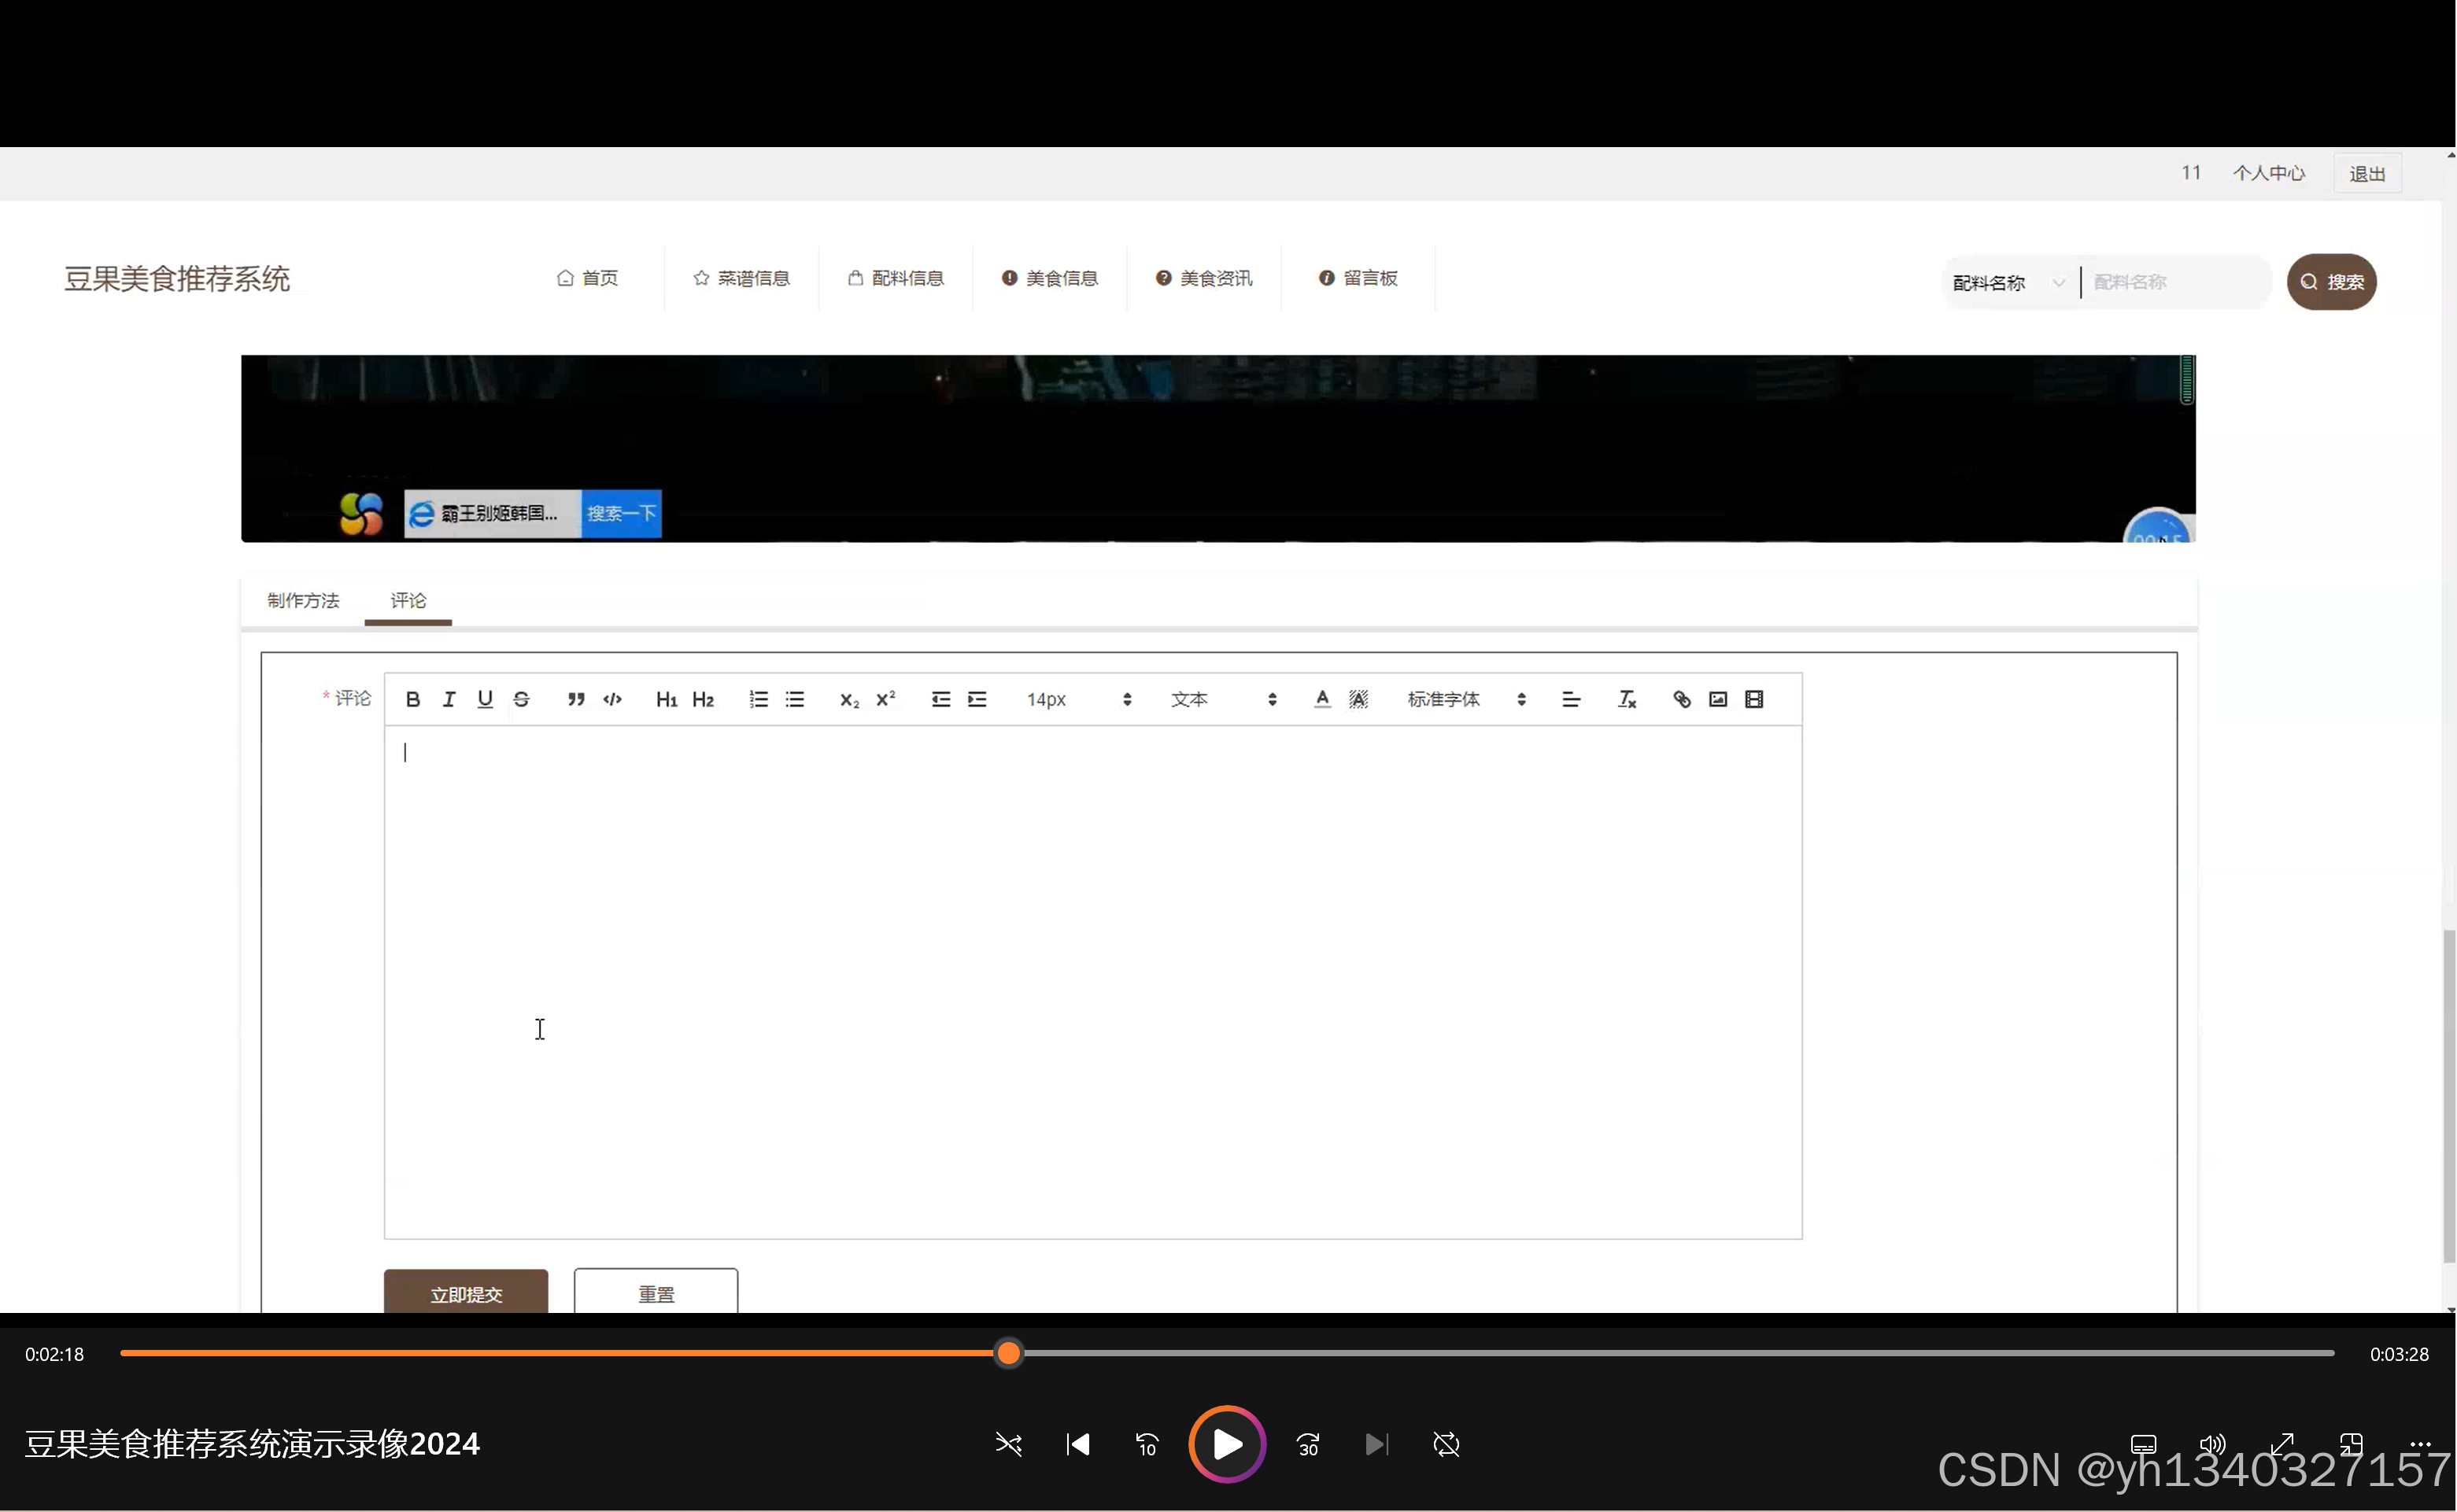
Task: Expand the 配料名称 search type dropdown
Action: point(2009,282)
